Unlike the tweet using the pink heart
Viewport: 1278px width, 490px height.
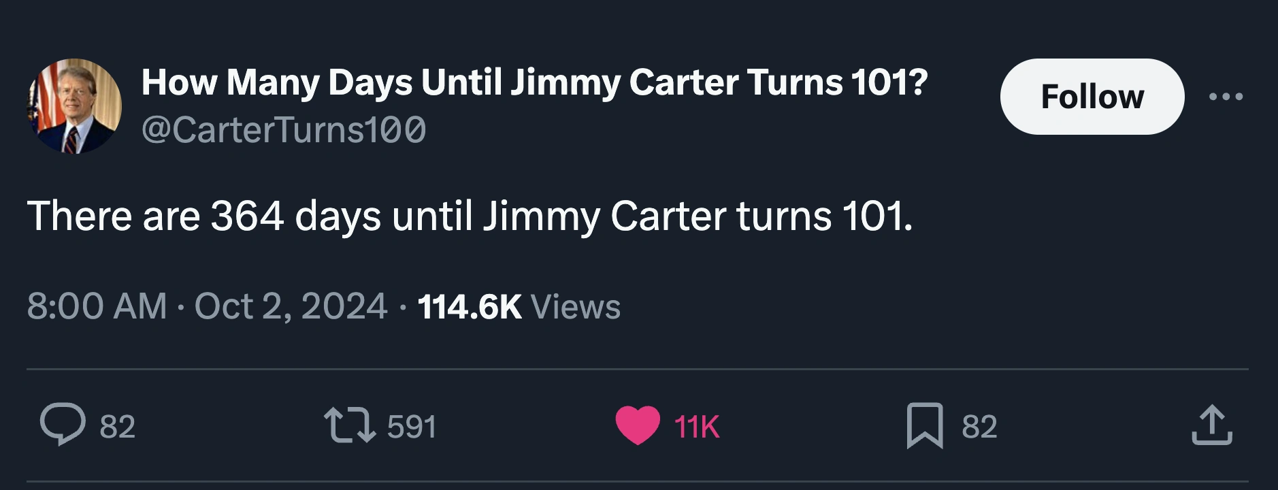pos(638,425)
